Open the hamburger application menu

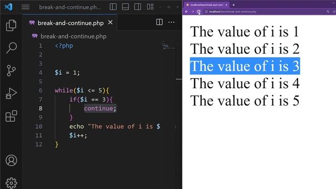(26, 7)
